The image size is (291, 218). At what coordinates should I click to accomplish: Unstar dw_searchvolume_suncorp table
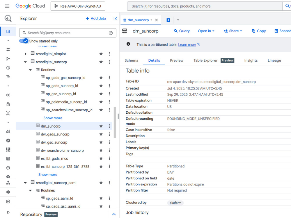(101, 150)
